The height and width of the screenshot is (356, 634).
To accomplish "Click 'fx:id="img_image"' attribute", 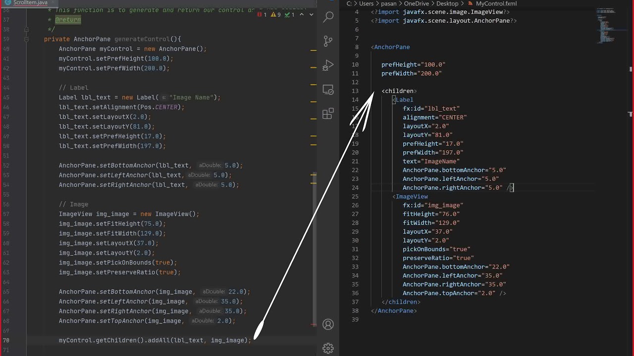I will click(x=433, y=205).
